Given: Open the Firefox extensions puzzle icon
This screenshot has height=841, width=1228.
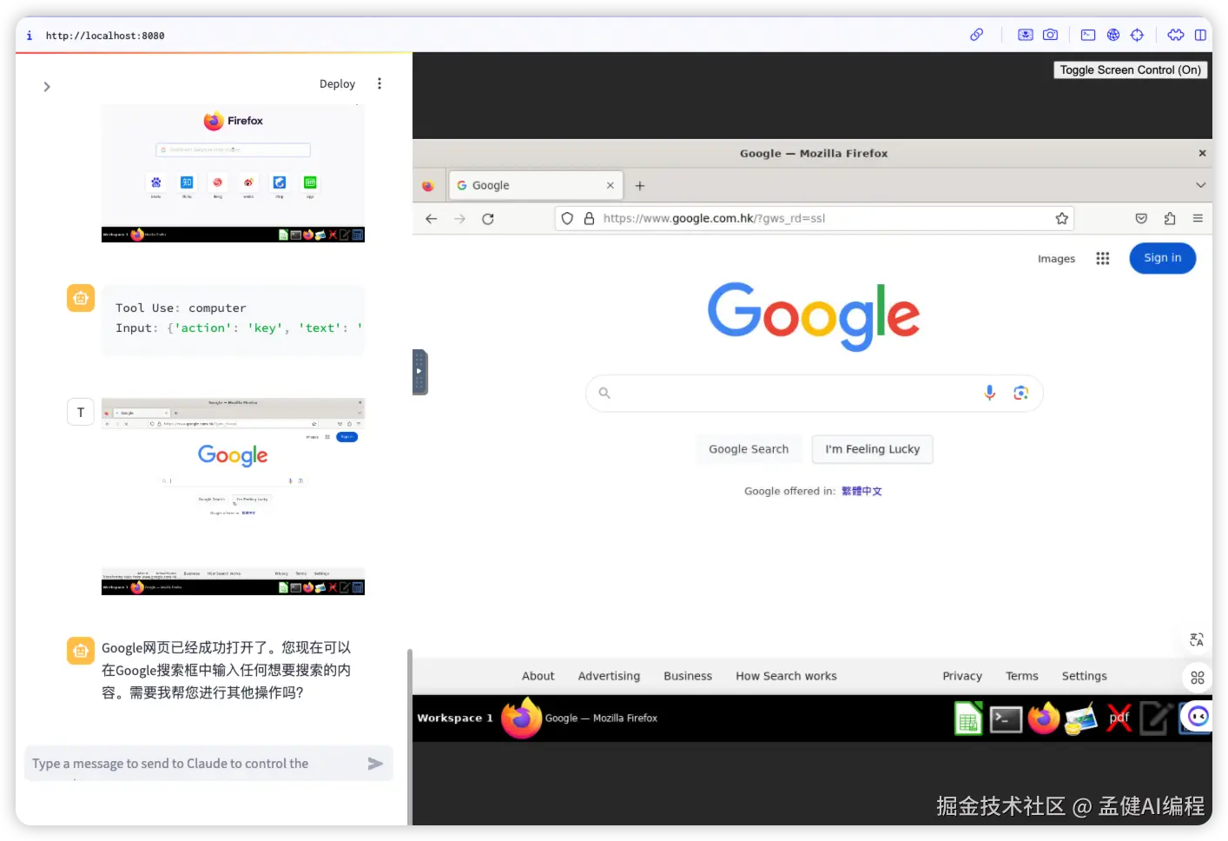Looking at the screenshot, I should pos(1170,219).
